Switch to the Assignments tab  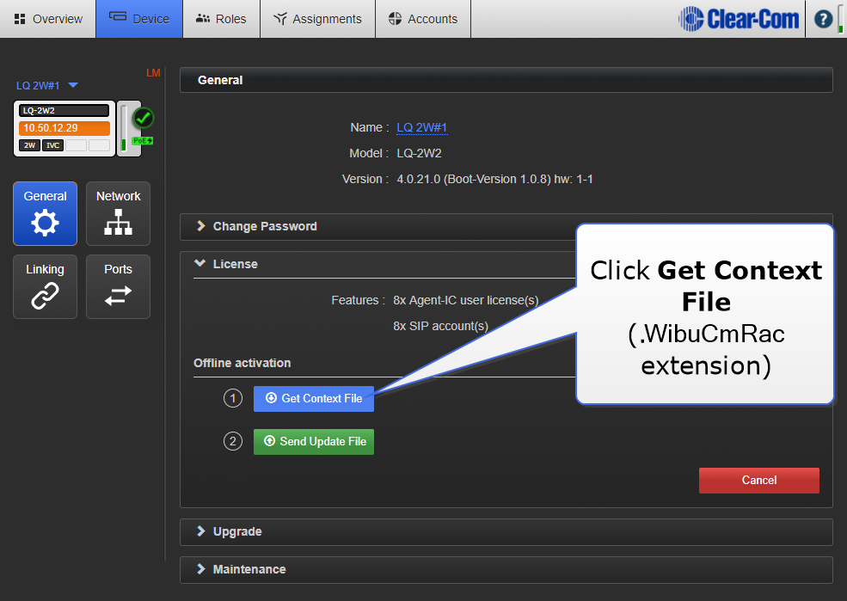(x=317, y=19)
